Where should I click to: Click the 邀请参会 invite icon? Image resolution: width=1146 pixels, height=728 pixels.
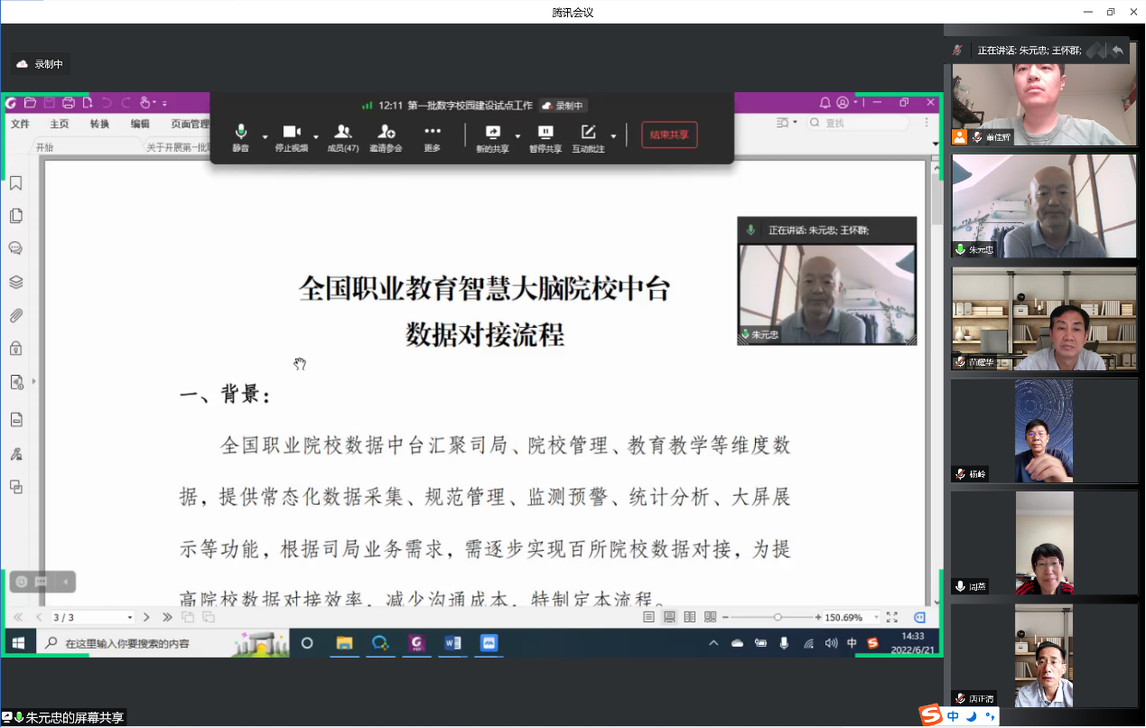click(x=386, y=136)
